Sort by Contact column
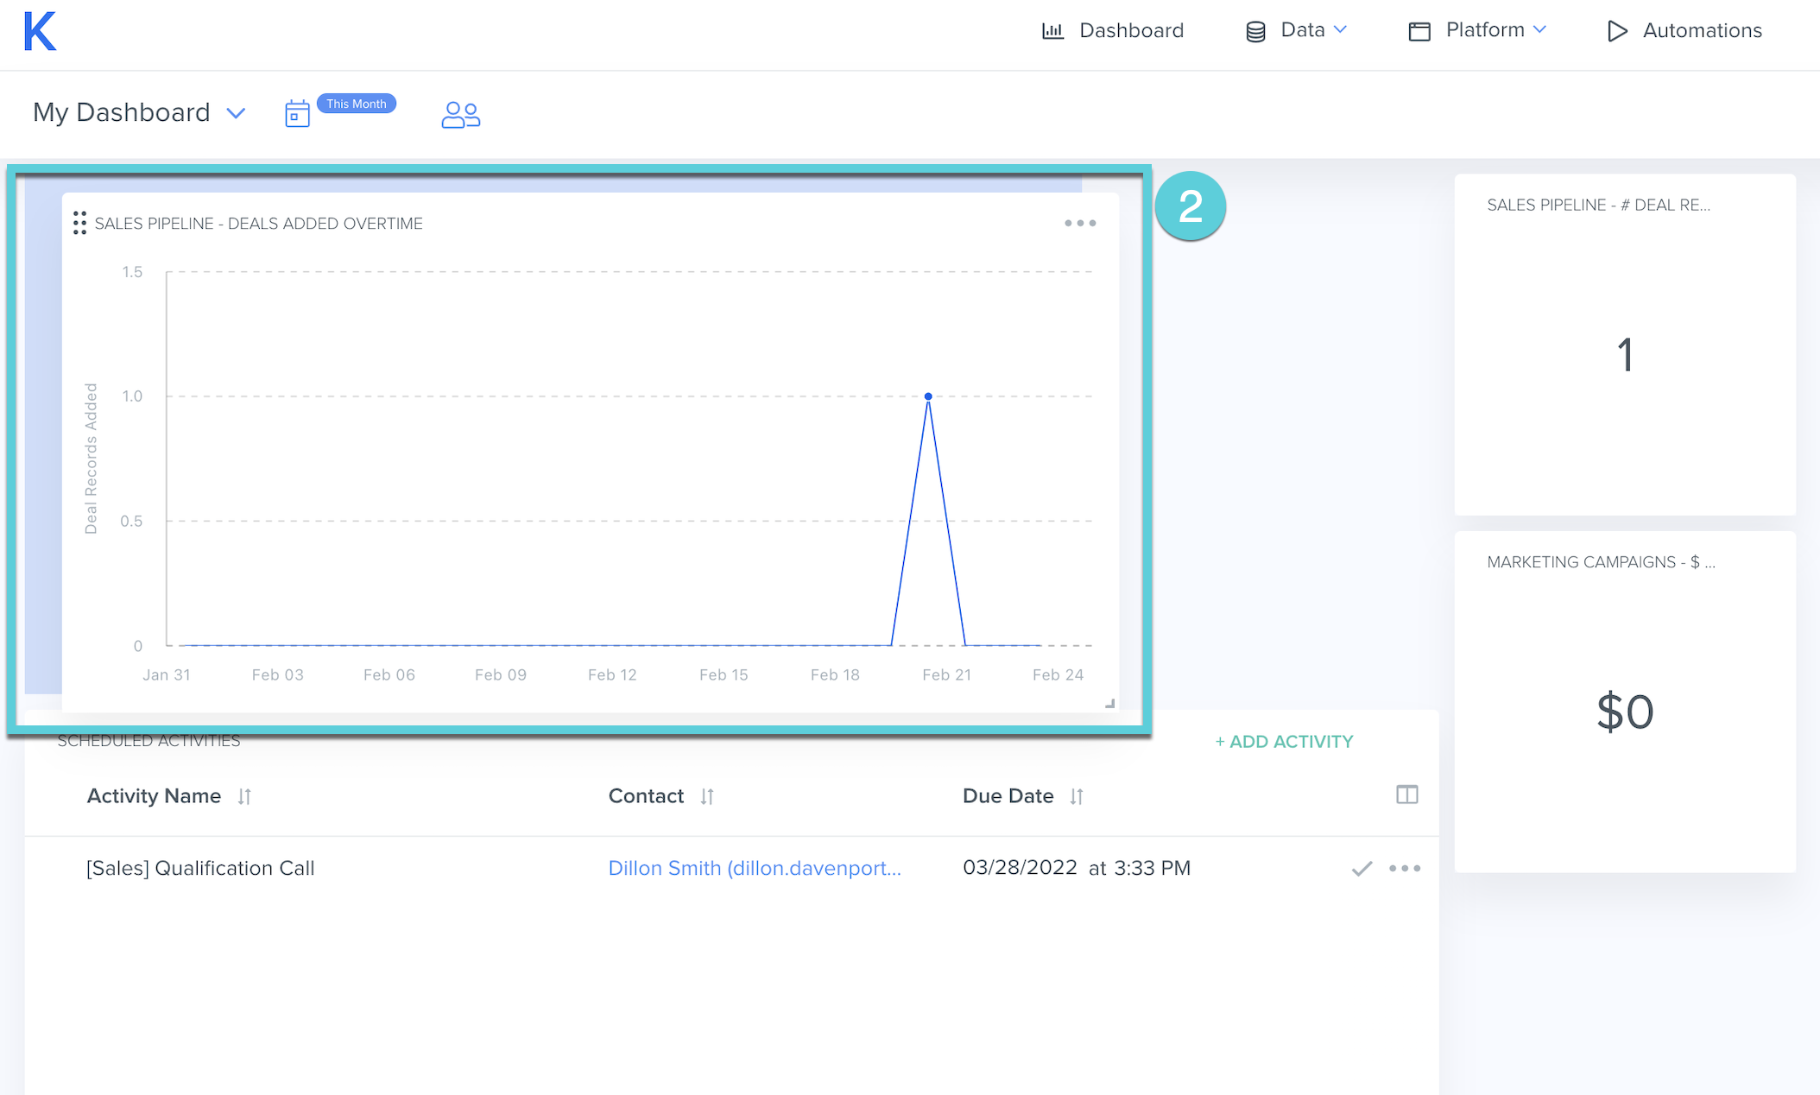 tap(707, 796)
